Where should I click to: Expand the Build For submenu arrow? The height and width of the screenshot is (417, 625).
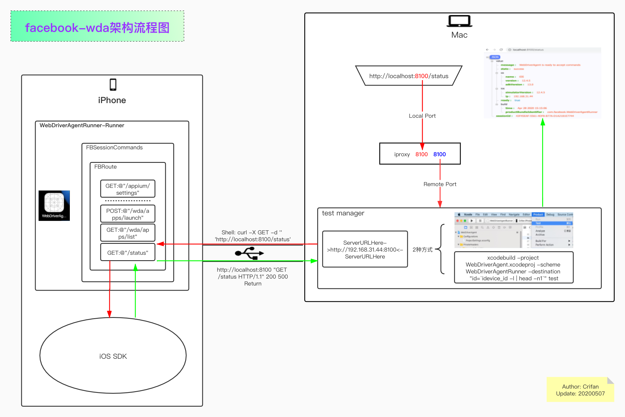click(x=569, y=241)
